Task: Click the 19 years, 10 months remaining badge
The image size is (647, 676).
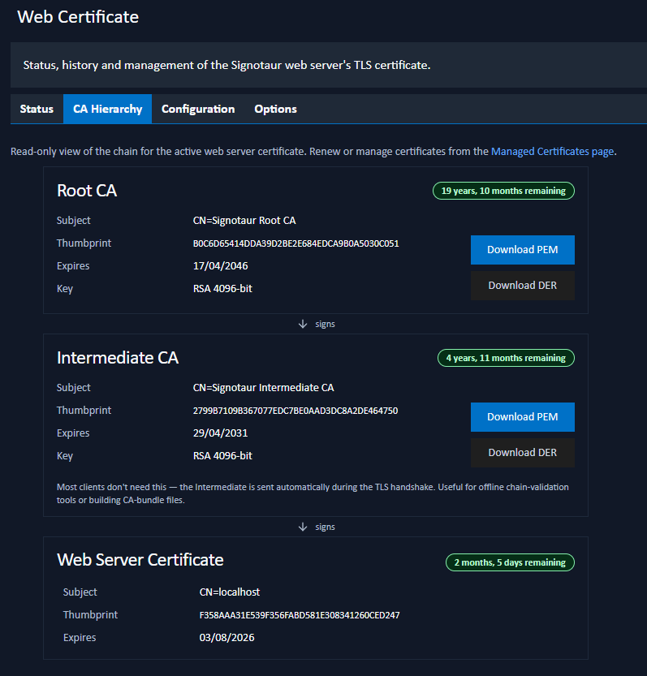Action: click(x=503, y=191)
